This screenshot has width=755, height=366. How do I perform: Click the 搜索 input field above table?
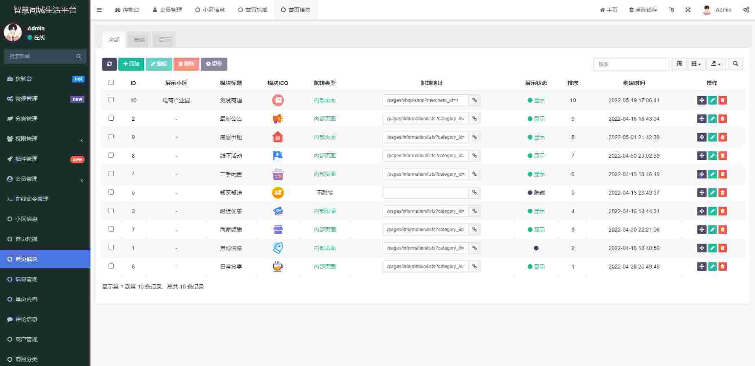tap(631, 64)
